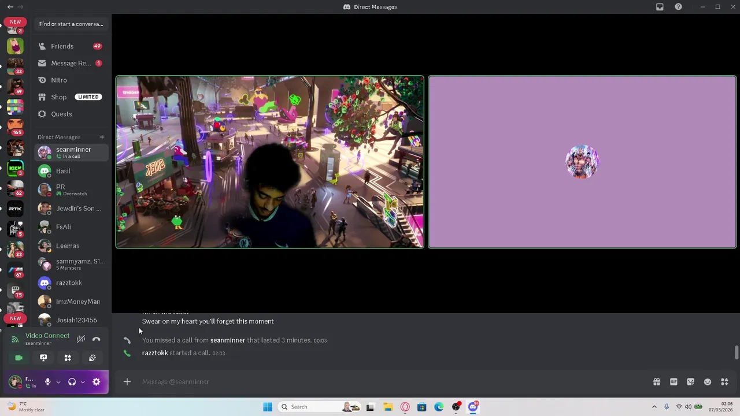Open RTK server in server list
740x416 pixels.
(x=15, y=209)
